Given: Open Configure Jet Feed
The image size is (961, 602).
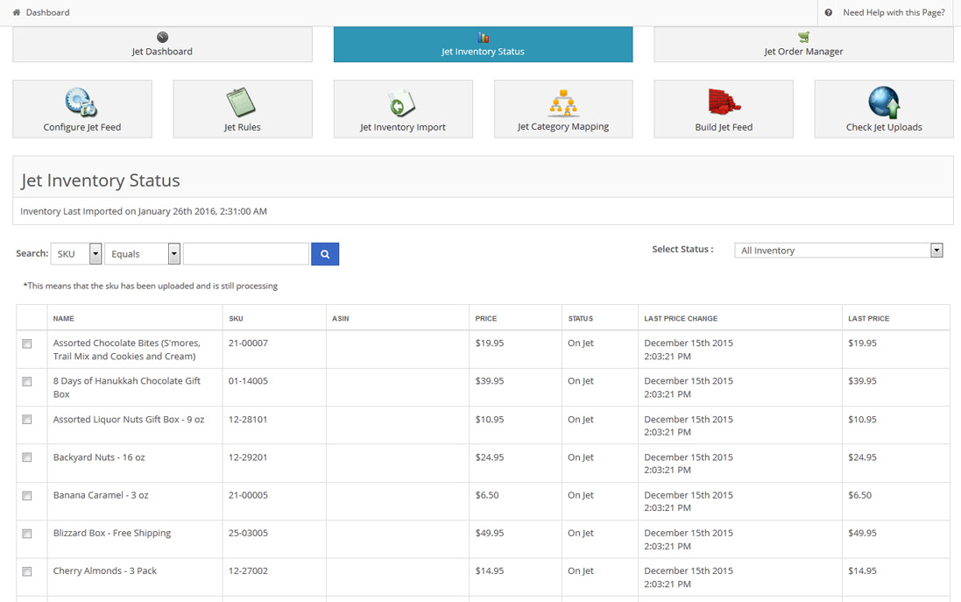Looking at the screenshot, I should click(82, 110).
